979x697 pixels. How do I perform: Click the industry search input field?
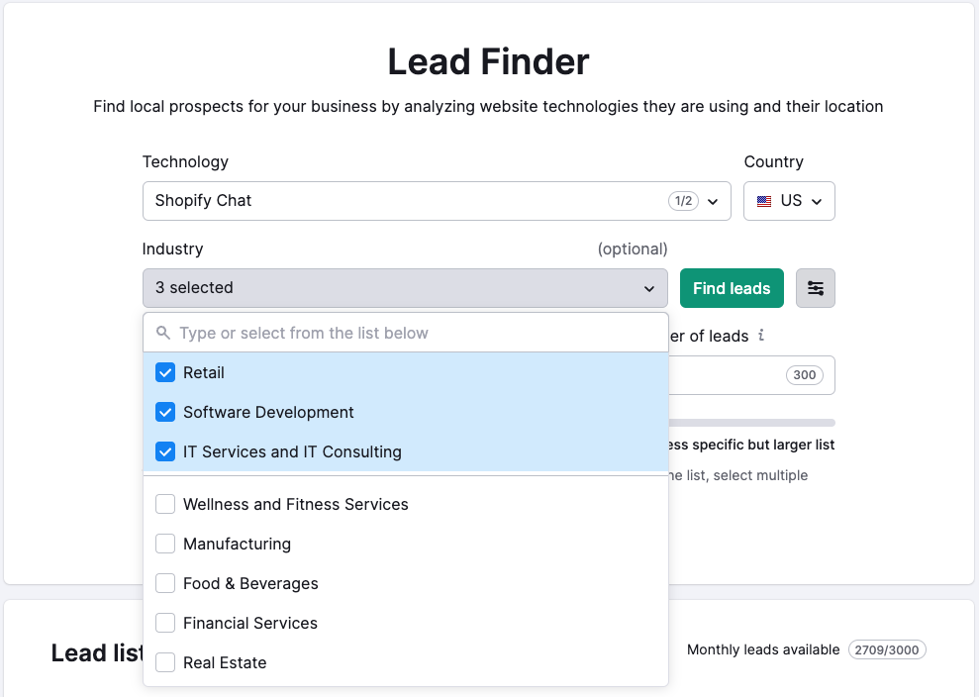pos(406,333)
